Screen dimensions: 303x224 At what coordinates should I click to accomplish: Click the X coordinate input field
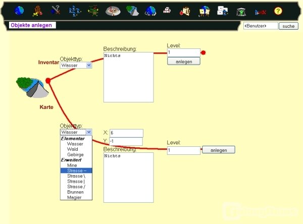point(126,133)
